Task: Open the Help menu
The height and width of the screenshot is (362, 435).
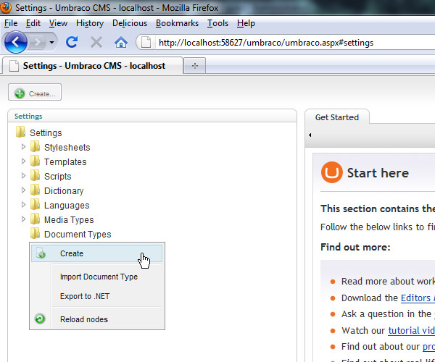Action: (x=246, y=23)
